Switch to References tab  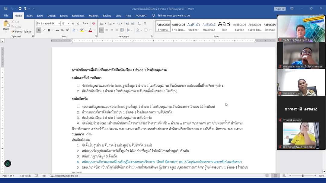[78, 16]
